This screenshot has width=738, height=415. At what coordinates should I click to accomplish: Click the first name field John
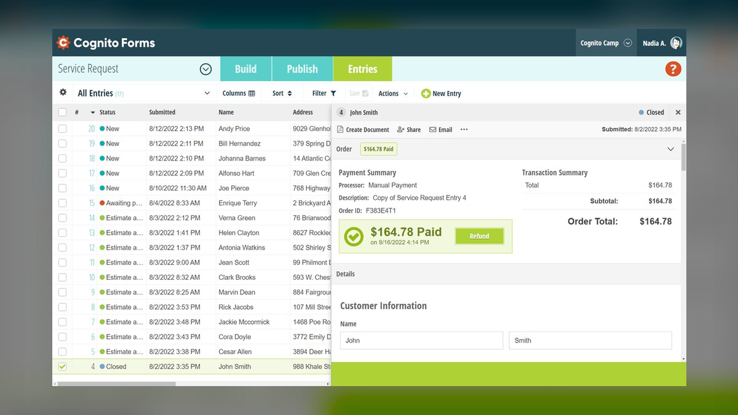coord(421,341)
